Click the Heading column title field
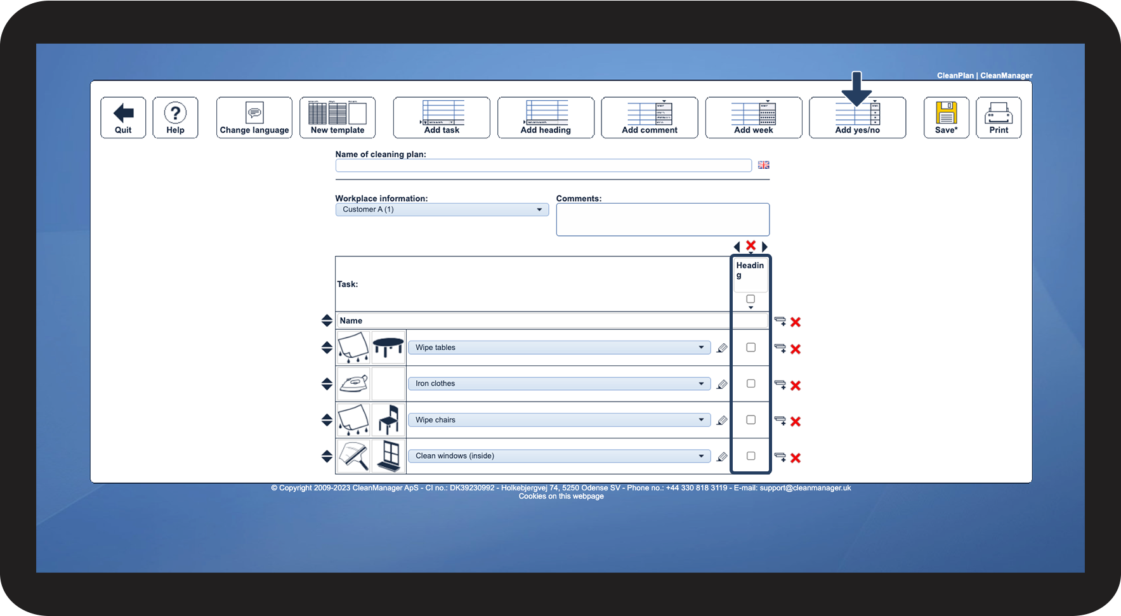The height and width of the screenshot is (616, 1121). (x=751, y=274)
